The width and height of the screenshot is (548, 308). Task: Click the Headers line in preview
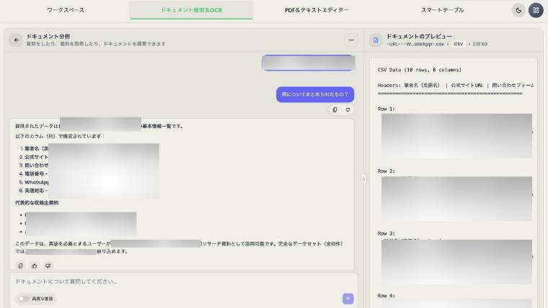456,85
